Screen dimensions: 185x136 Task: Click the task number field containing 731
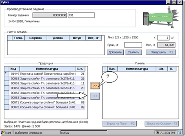[81, 15]
